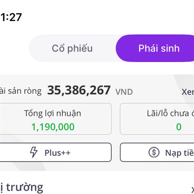Tap the status bar clock showing 1:27

[x=11, y=17]
